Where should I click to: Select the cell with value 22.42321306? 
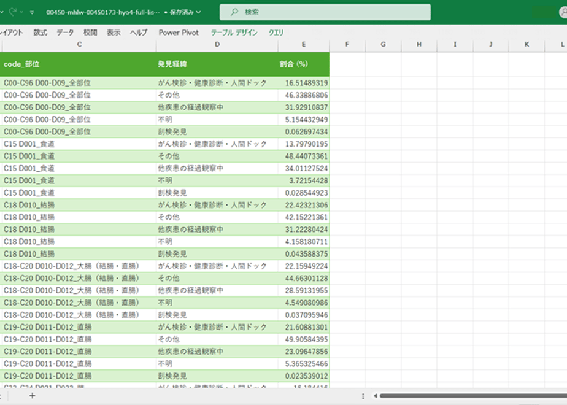[x=304, y=205]
